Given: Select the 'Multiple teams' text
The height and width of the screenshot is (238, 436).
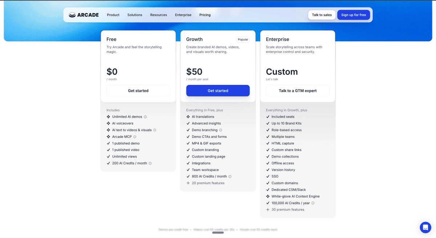Looking at the screenshot, I should 283,137.
